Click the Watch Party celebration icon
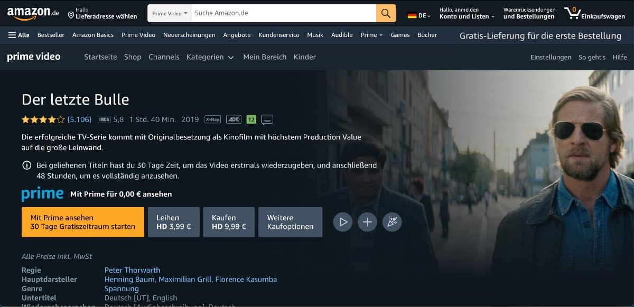 pos(392,222)
